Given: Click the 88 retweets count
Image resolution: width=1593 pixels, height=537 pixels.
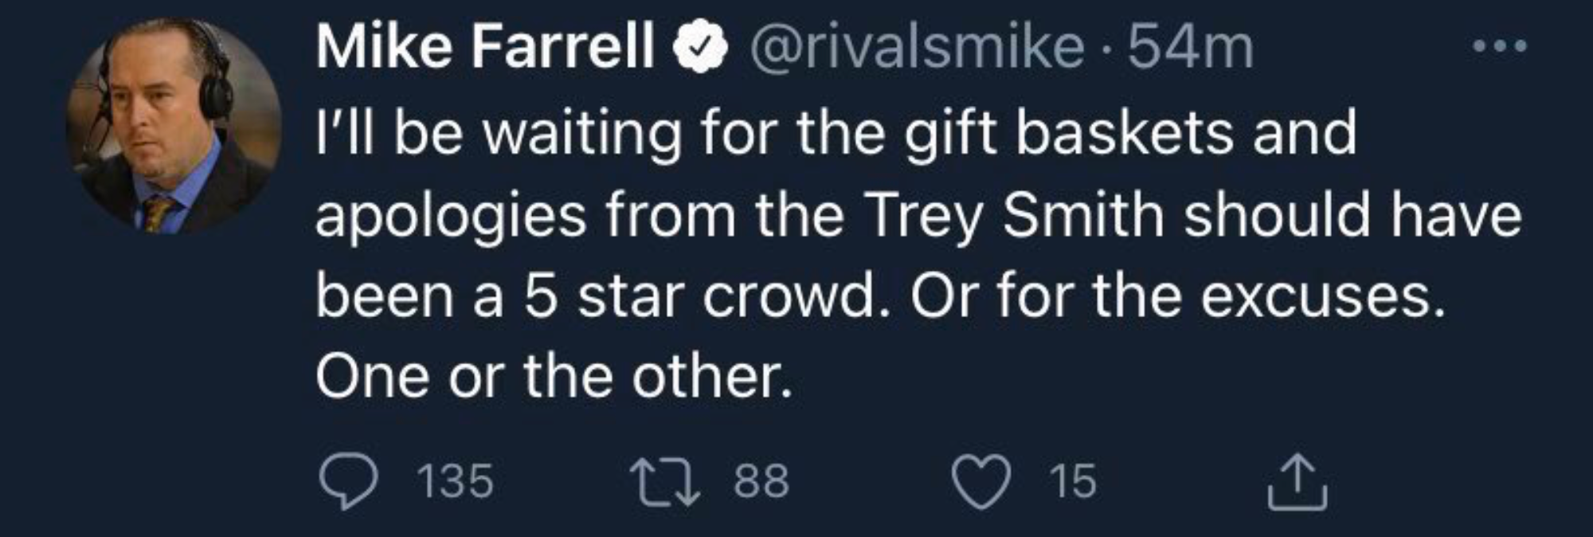Looking at the screenshot, I should tap(761, 481).
